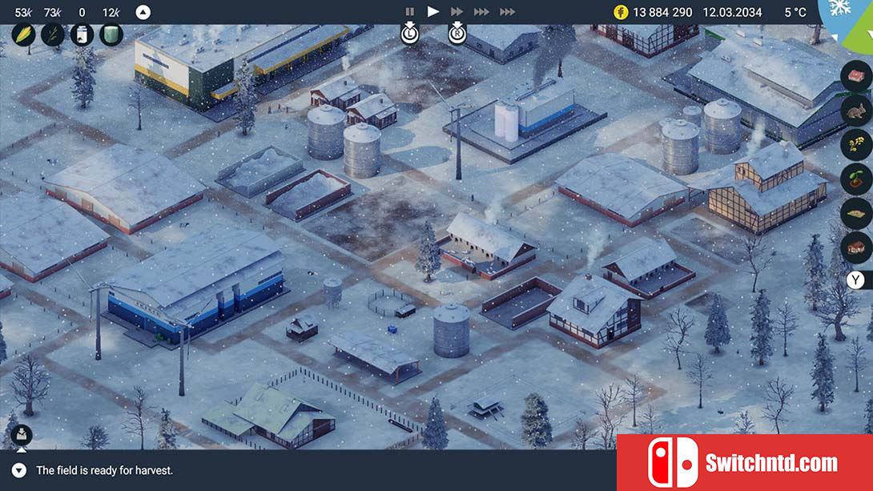
Task: Click the 73k straw amount
Action: 52,12
